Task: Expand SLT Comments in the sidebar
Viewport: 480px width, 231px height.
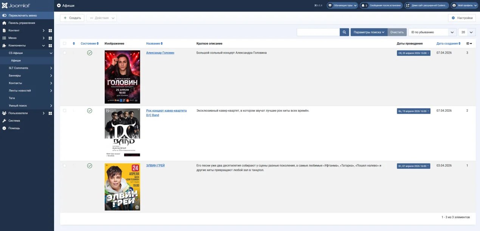Action: 18,68
